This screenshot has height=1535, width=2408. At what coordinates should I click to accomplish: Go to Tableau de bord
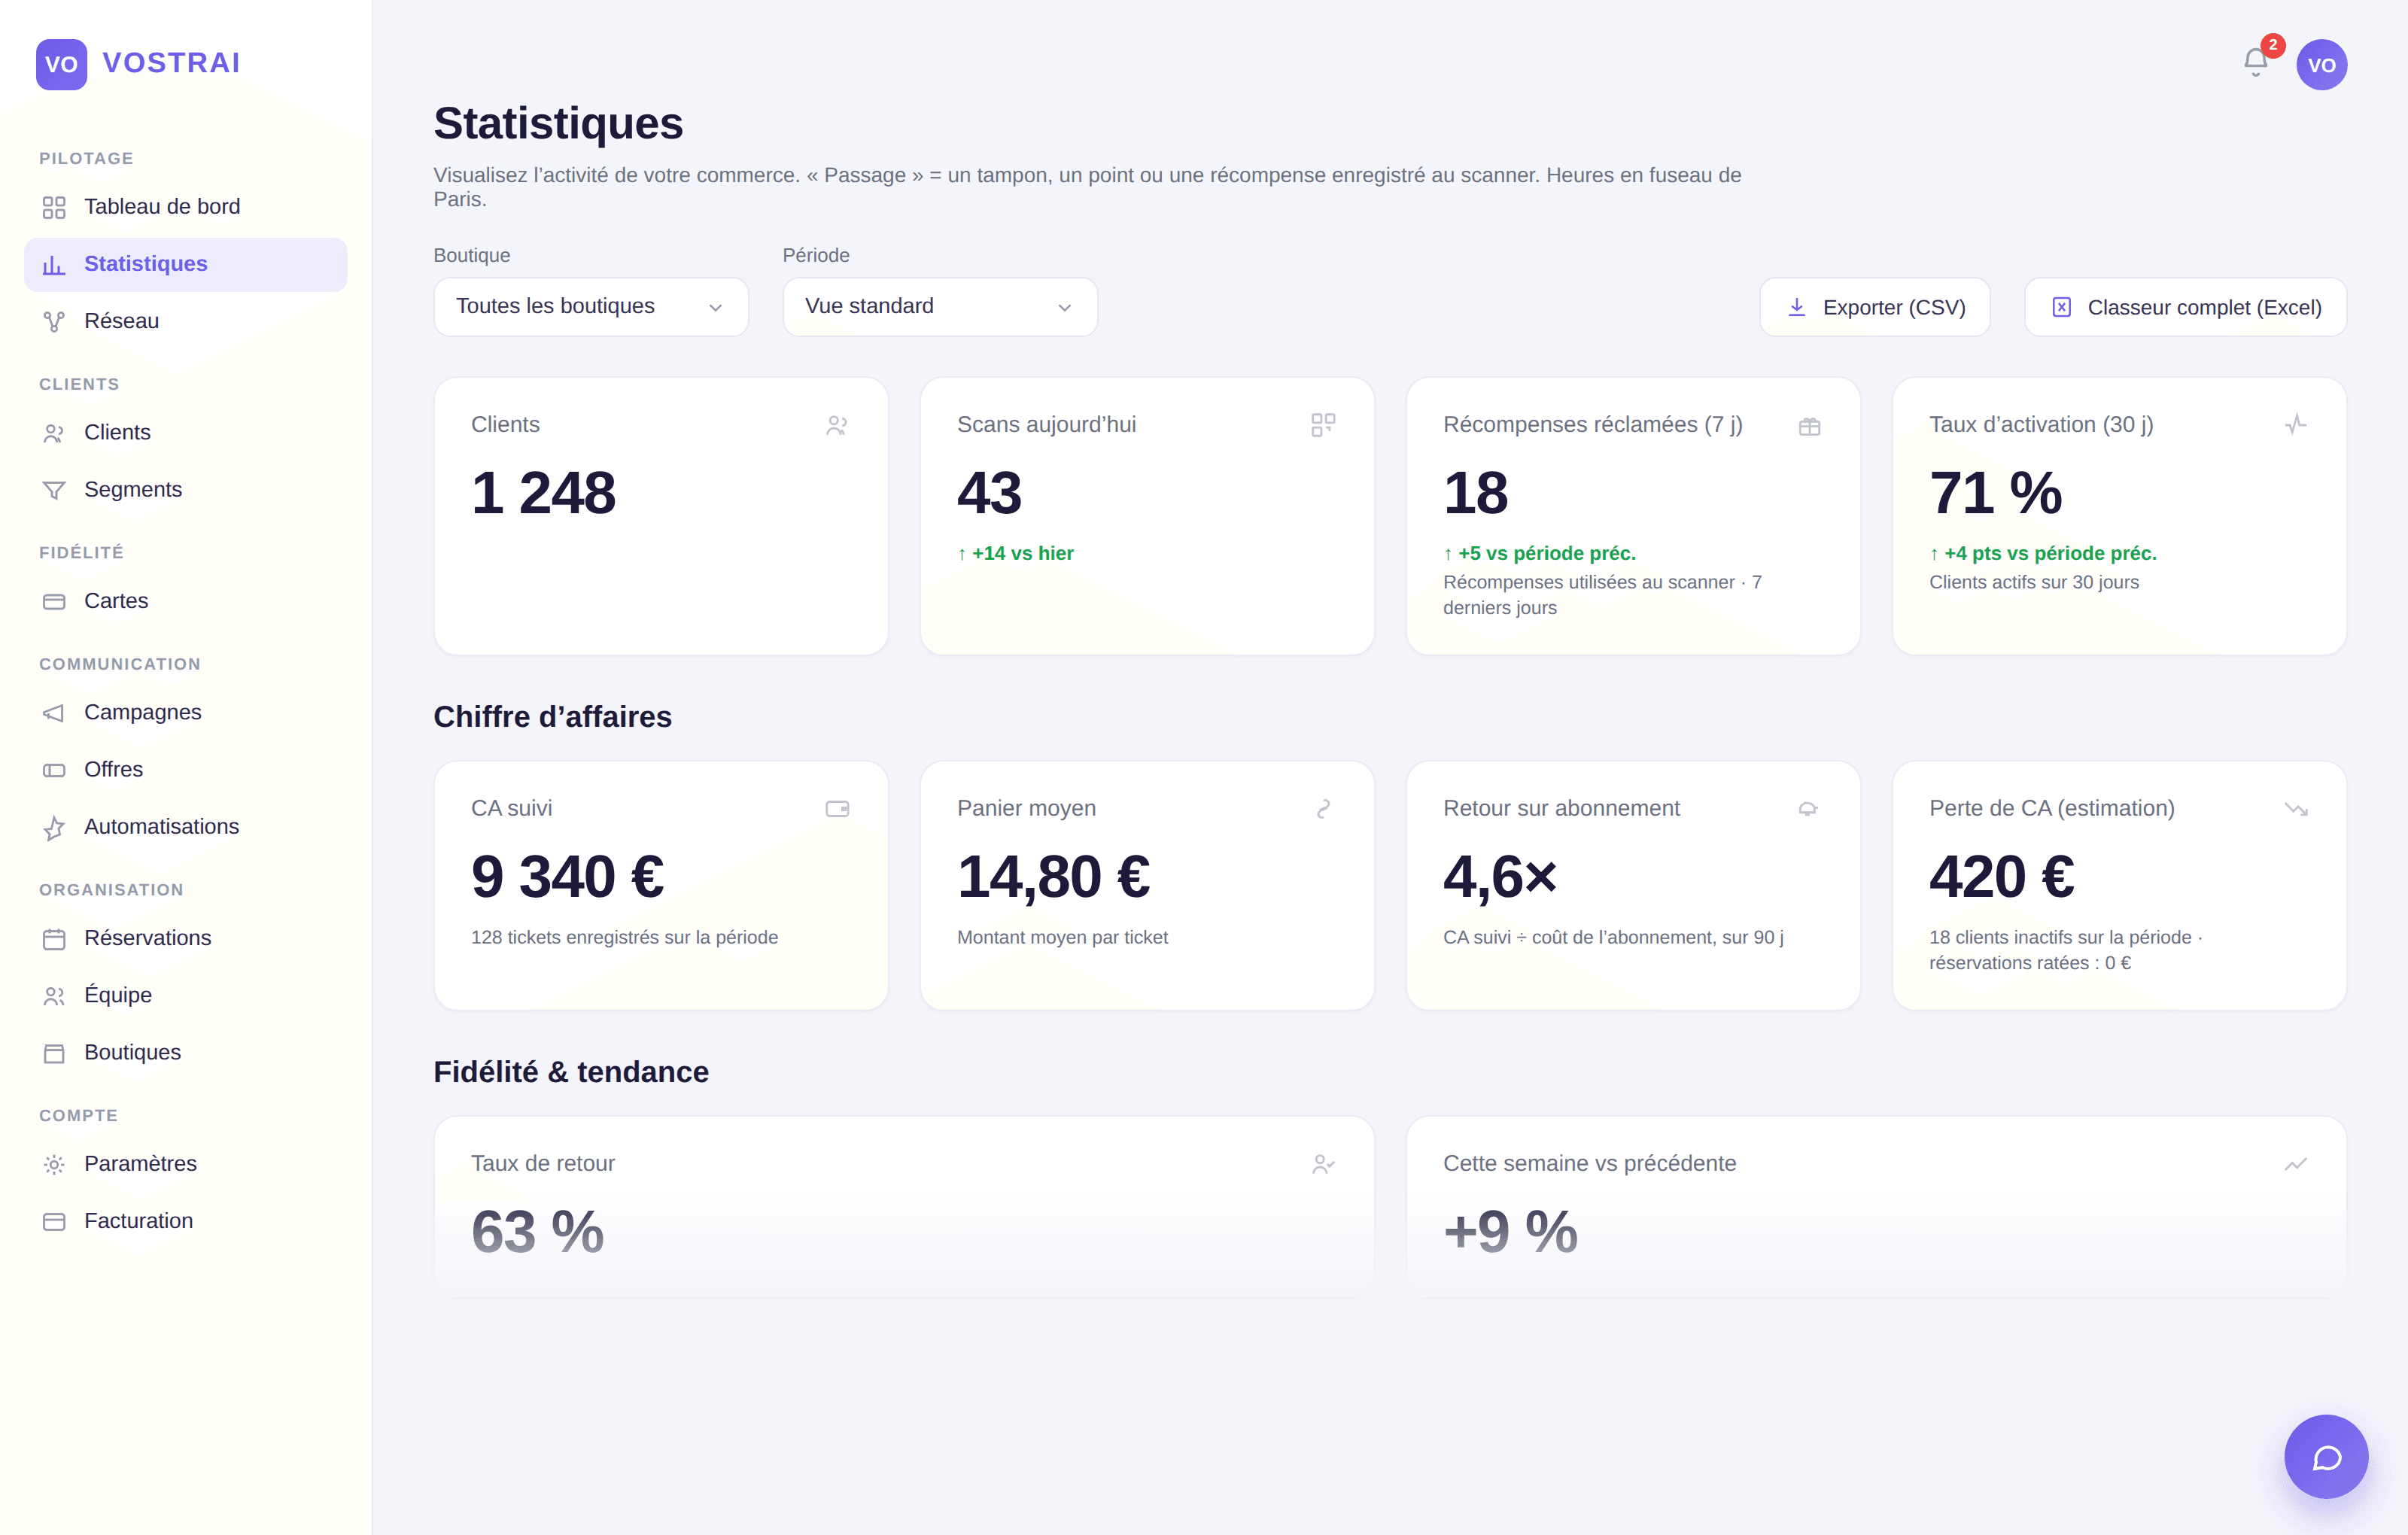(186, 207)
